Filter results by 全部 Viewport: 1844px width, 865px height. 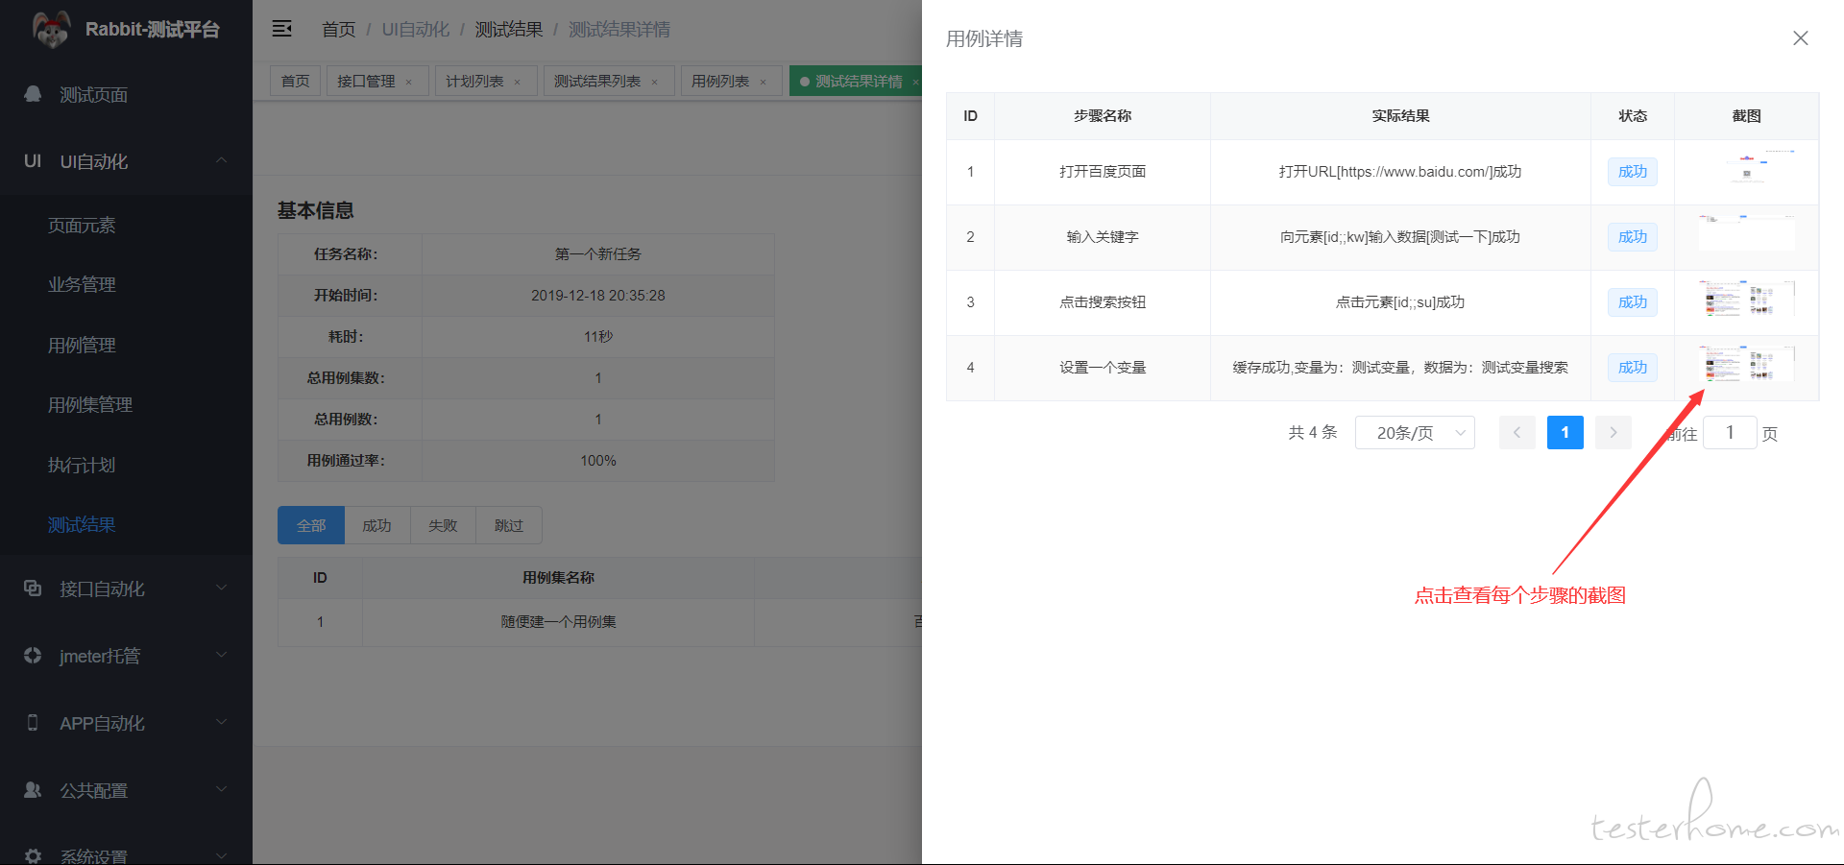[311, 525]
